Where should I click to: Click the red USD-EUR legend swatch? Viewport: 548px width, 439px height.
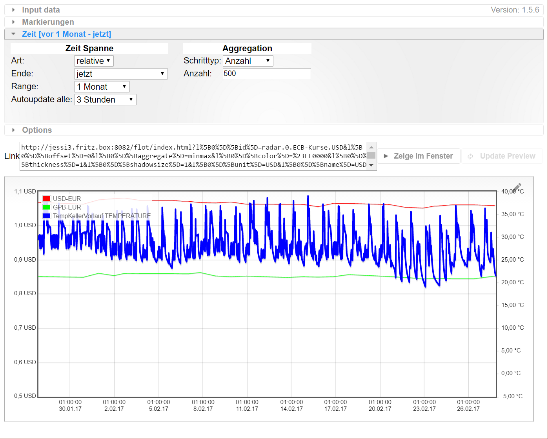47,199
